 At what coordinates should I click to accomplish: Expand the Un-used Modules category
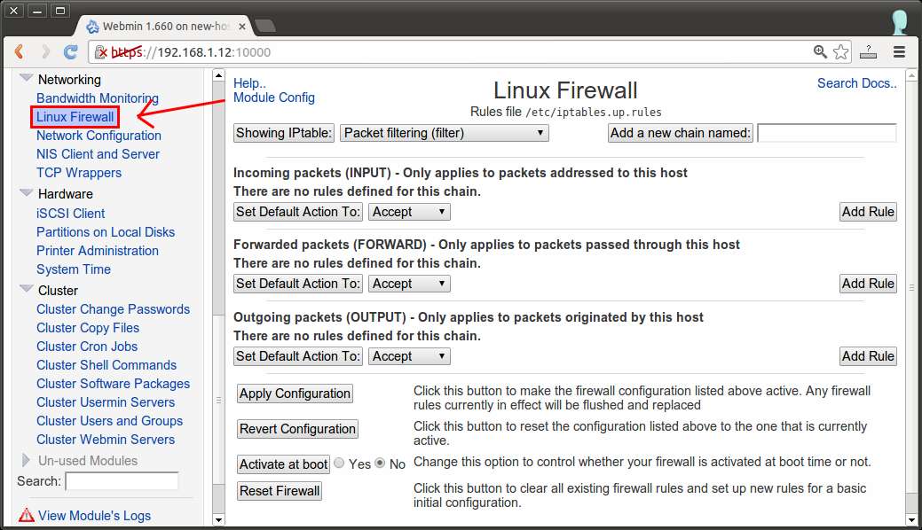point(26,459)
